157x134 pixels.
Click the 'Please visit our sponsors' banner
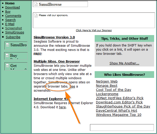pyautogui.click(x=94, y=20)
